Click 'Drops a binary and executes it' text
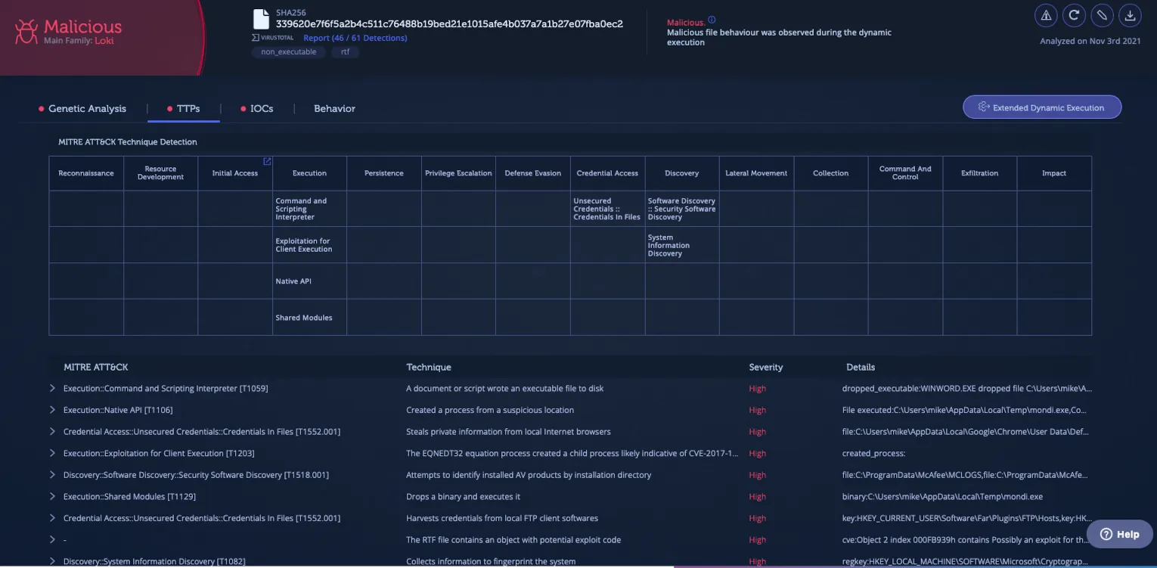This screenshot has height=568, width=1157. pyautogui.click(x=464, y=497)
